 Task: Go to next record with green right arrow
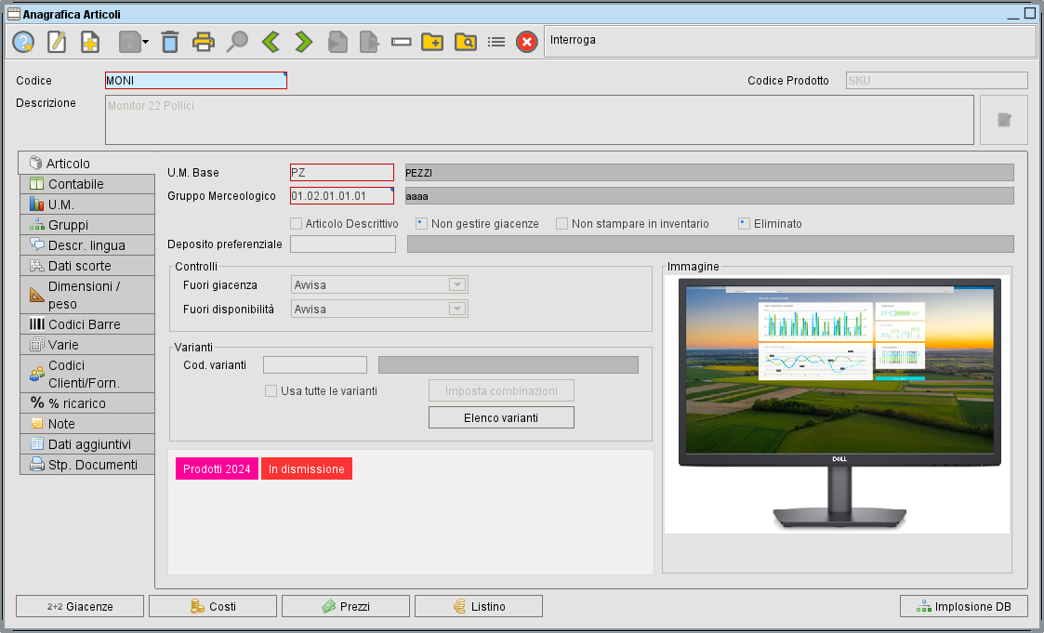(303, 42)
